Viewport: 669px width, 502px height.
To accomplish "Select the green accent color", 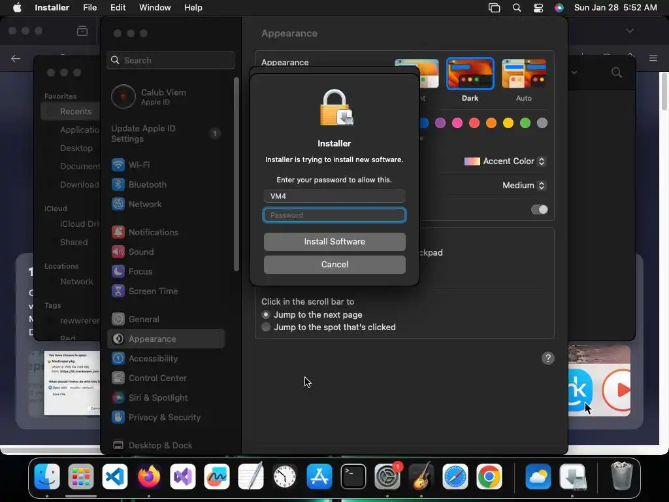I will pyautogui.click(x=525, y=124).
